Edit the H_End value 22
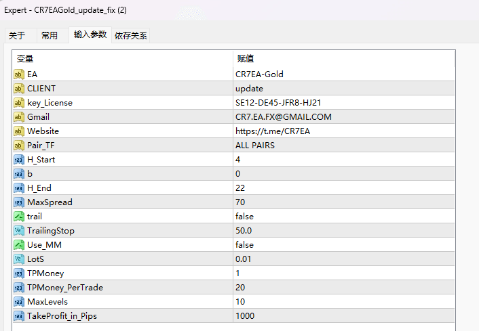 (344, 188)
